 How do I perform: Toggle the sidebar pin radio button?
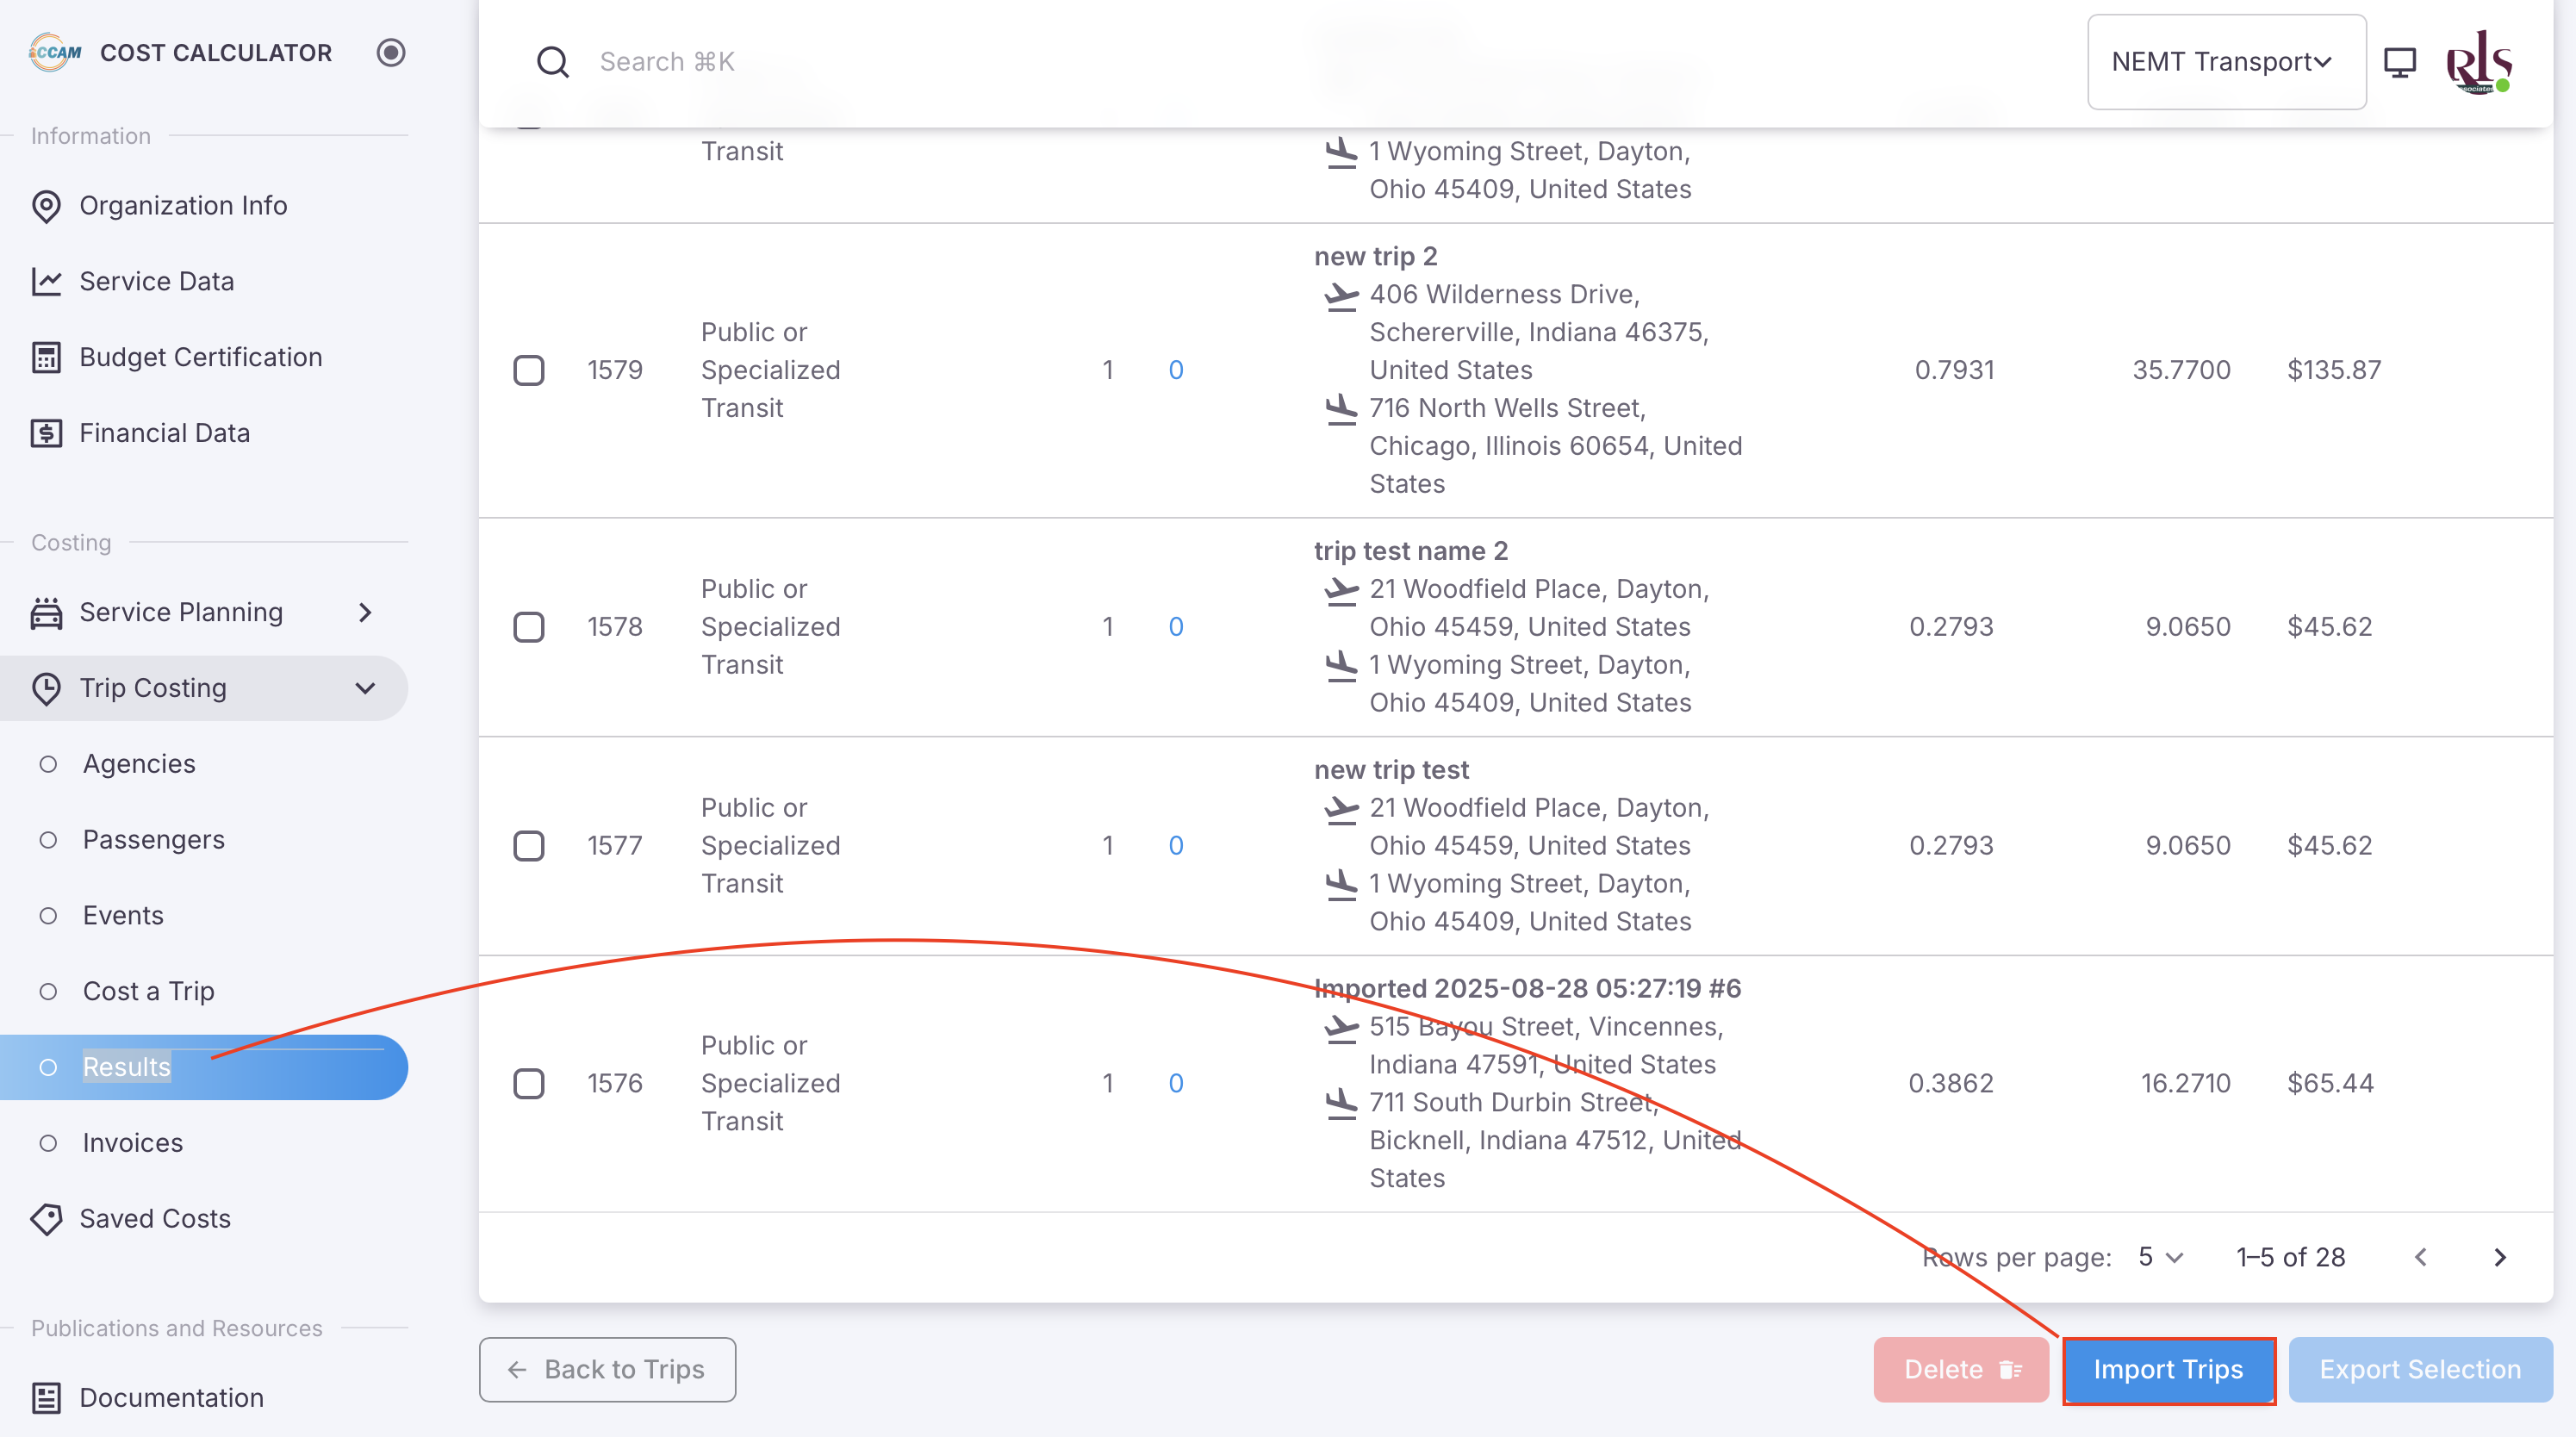391,53
